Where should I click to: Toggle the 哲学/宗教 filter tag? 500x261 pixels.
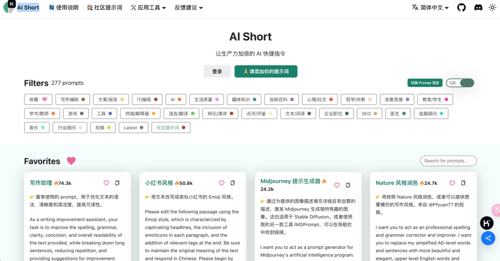[x=359, y=100]
